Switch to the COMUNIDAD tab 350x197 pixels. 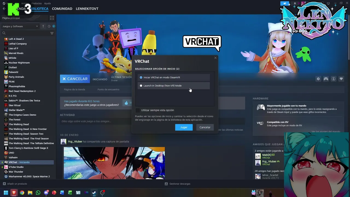[x=62, y=9]
